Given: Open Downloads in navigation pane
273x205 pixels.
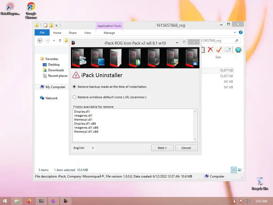Looking at the screenshot, I should tap(56, 70).
